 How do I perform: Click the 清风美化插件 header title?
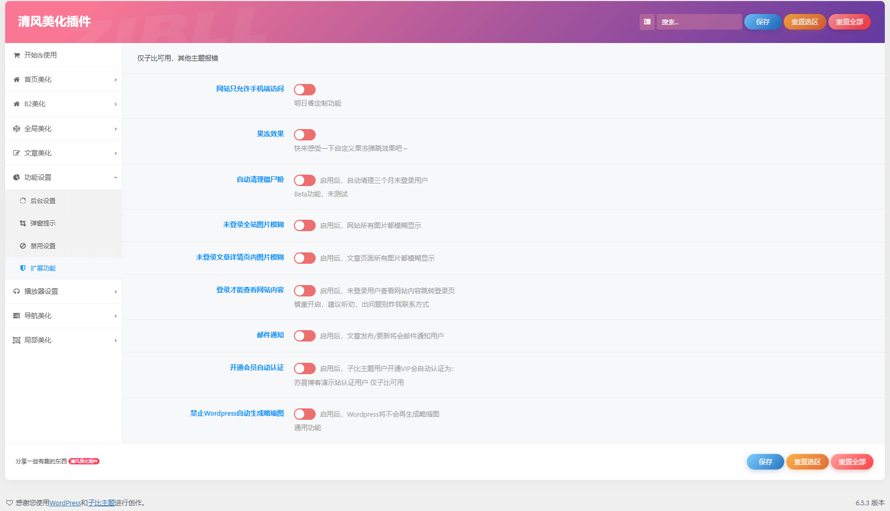click(x=54, y=22)
